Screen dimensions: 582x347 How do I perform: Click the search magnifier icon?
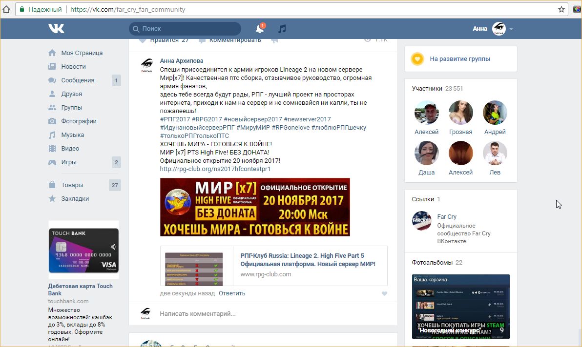[x=136, y=29]
